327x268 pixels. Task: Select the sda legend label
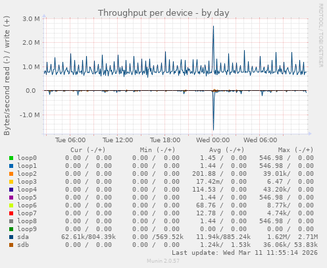click(x=23, y=237)
